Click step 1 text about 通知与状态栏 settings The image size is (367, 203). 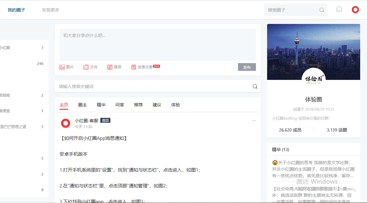click(130, 170)
